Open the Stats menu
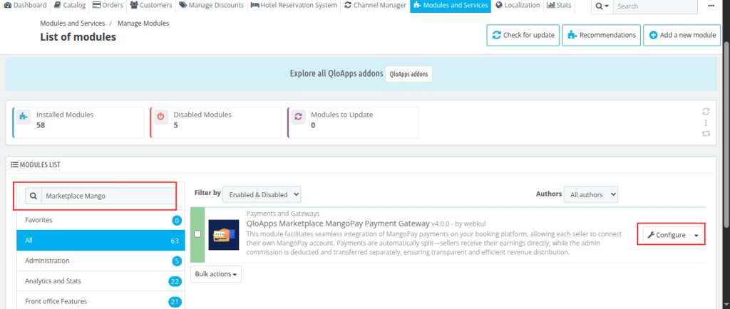The image size is (730, 309). pyautogui.click(x=559, y=5)
